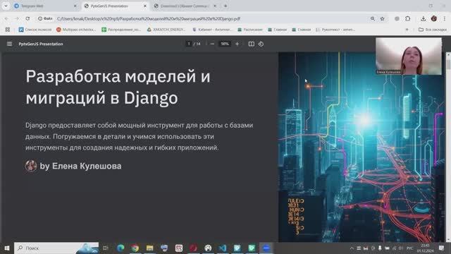
Task: Go back to previous page
Action: point(6,18)
